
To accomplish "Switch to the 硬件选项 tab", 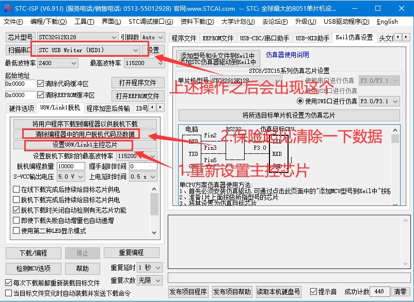I will (x=21, y=108).
